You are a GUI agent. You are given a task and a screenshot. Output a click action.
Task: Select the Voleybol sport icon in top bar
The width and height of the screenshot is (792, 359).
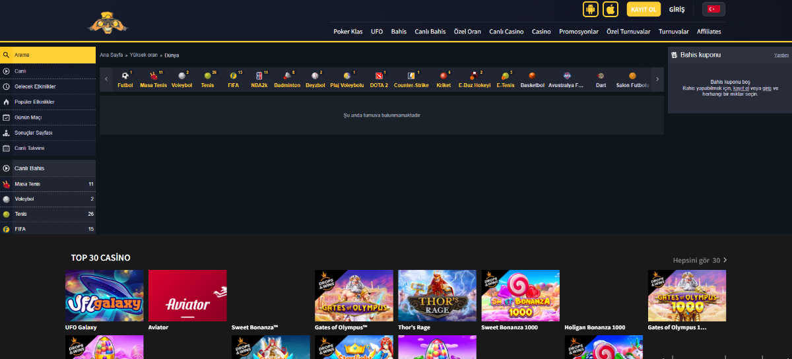(x=181, y=80)
